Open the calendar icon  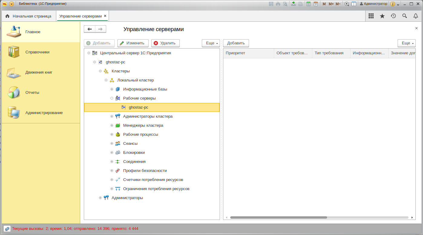(x=316, y=4)
